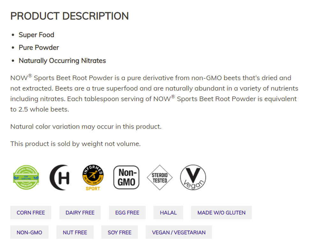Choose the Egg Free tag
The image size is (319, 247).
click(x=127, y=213)
